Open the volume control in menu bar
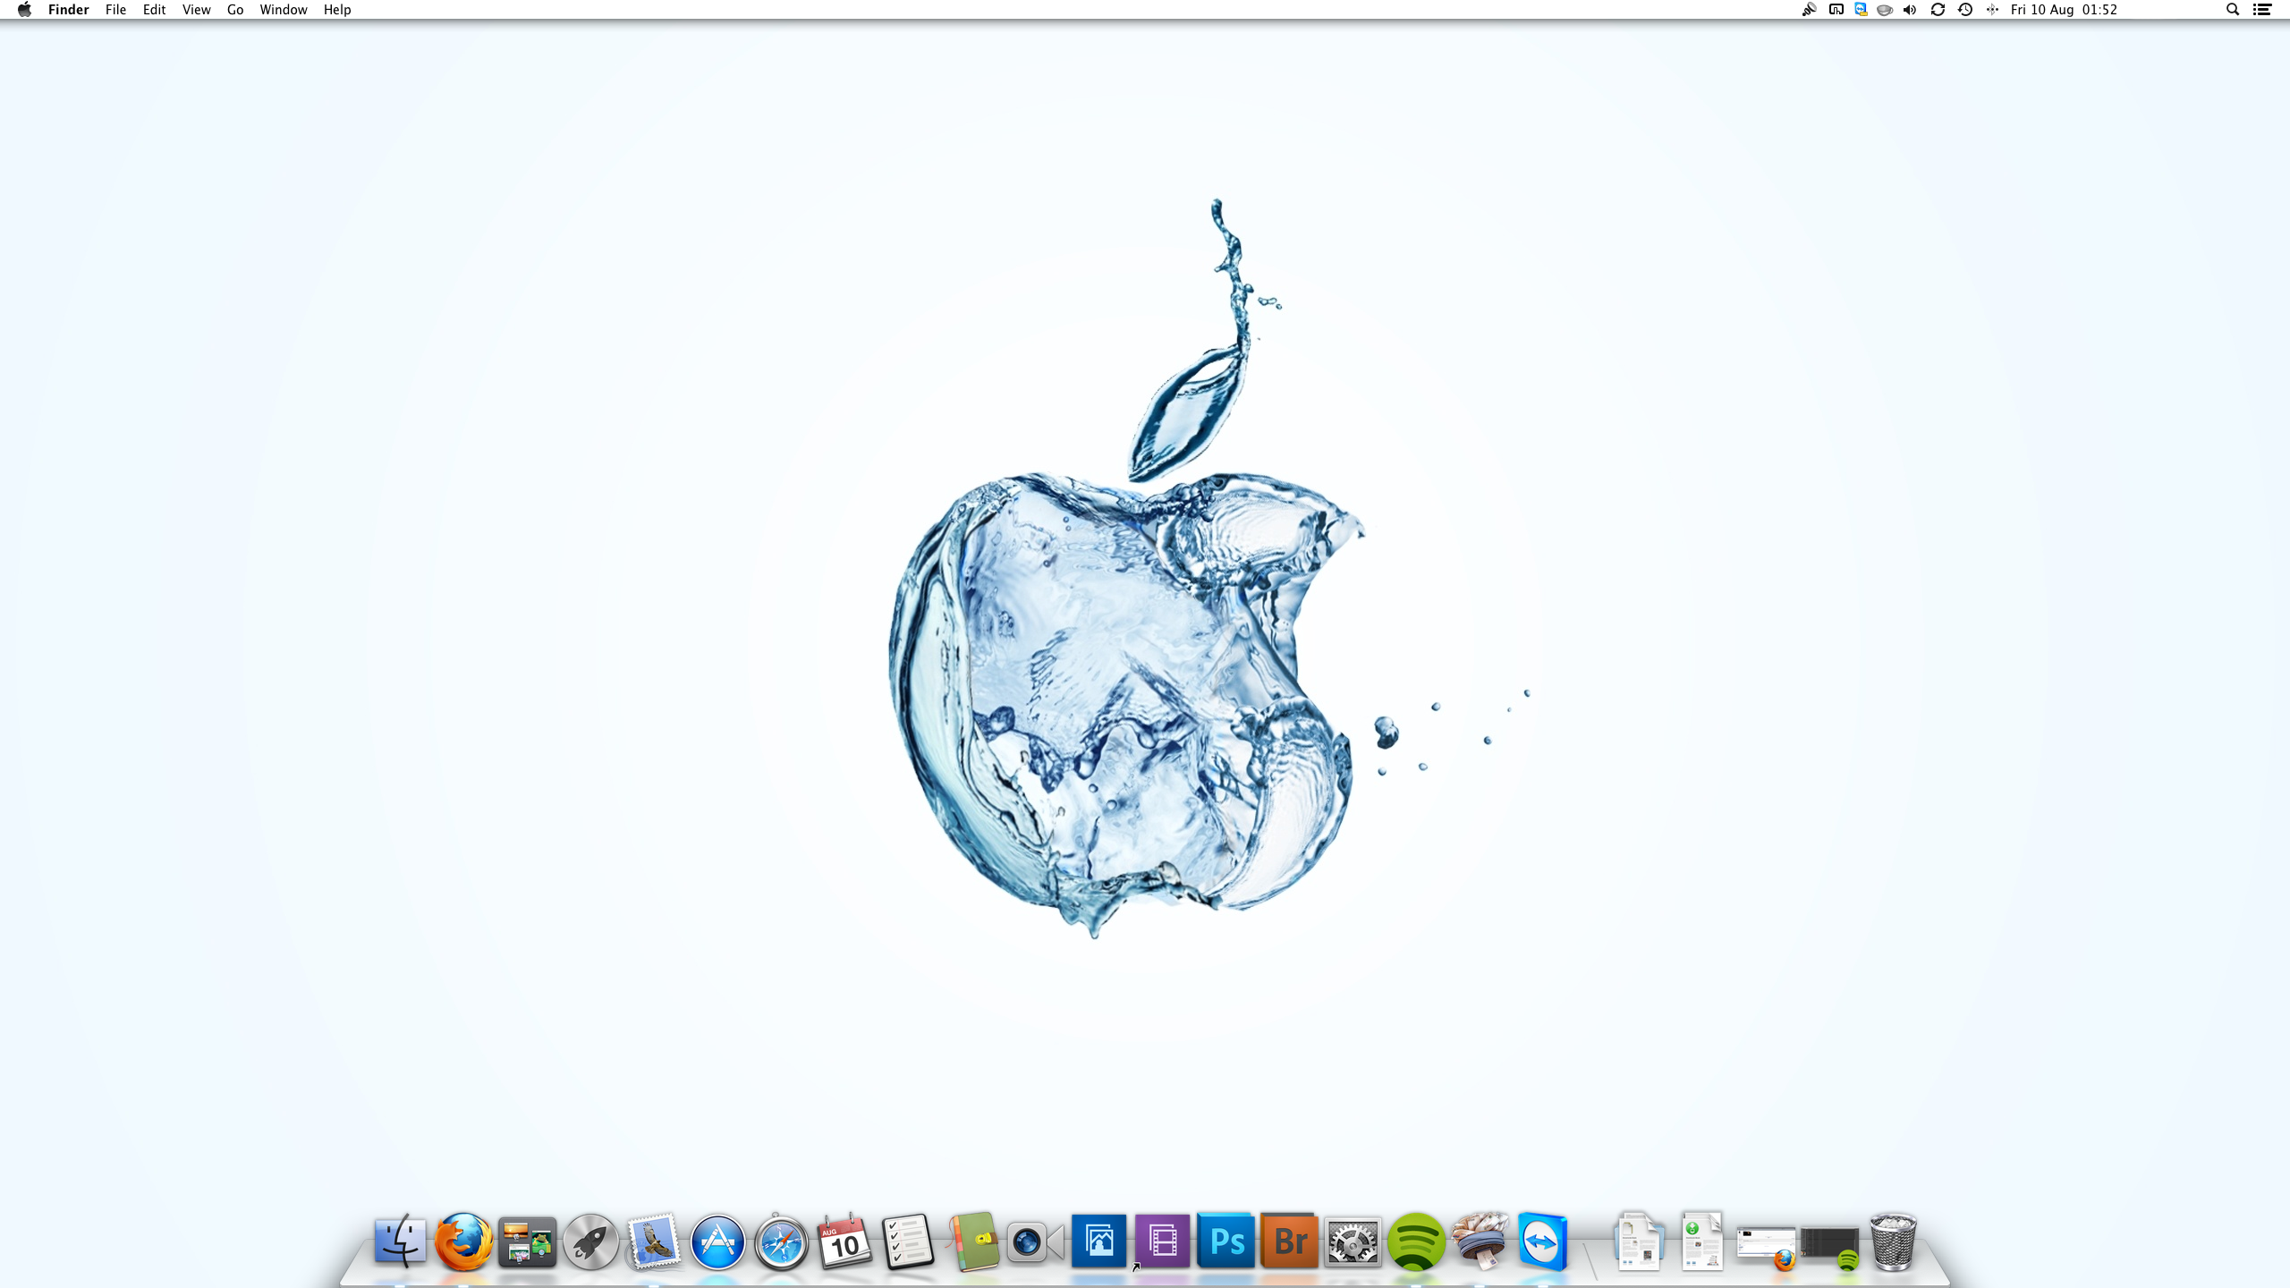 coord(1910,10)
